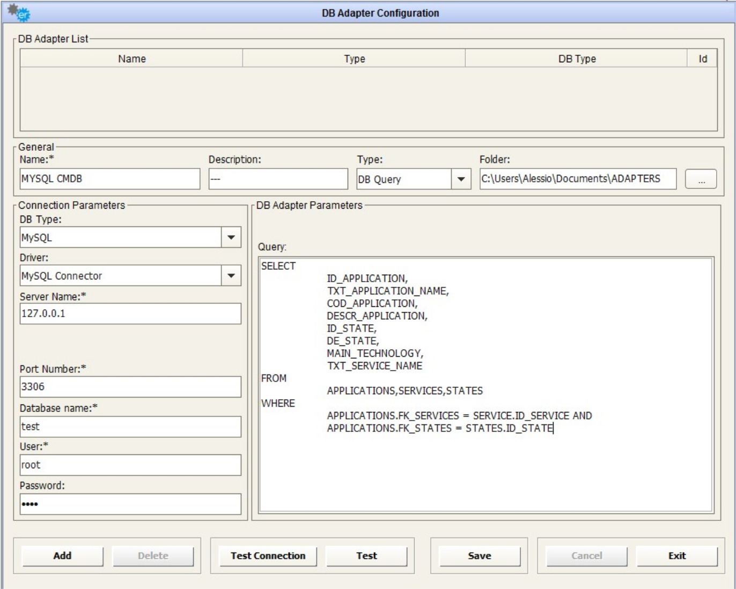This screenshot has width=736, height=589.
Task: Expand the Driver dropdown showing MySQL Connector
Action: click(231, 276)
